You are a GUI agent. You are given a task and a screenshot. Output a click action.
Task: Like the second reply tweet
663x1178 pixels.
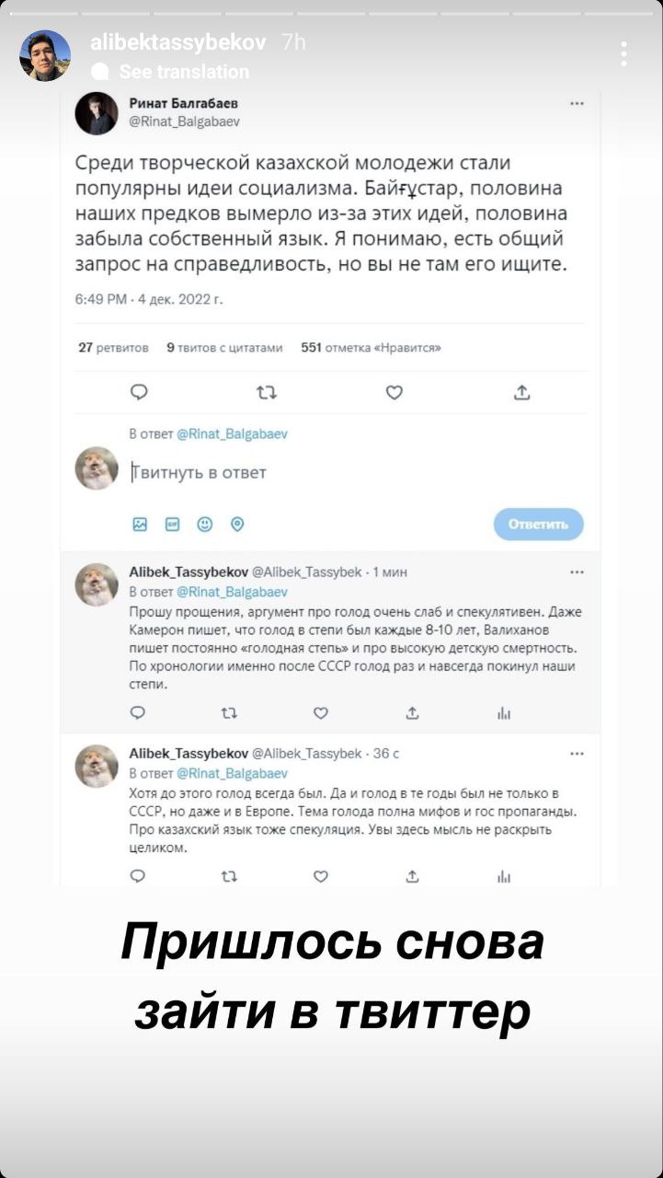320,876
